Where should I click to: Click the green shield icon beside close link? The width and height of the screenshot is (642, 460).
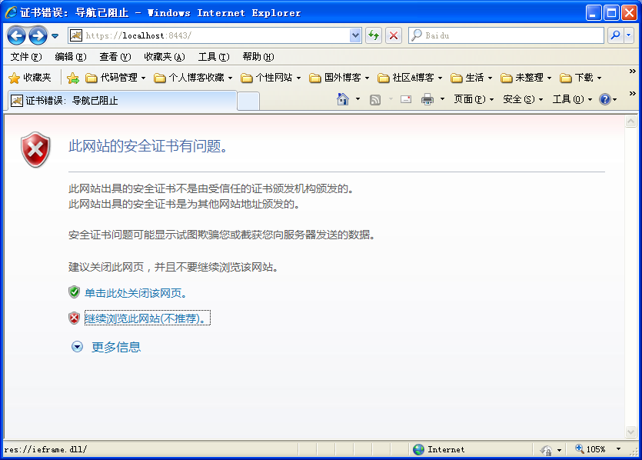point(74,292)
